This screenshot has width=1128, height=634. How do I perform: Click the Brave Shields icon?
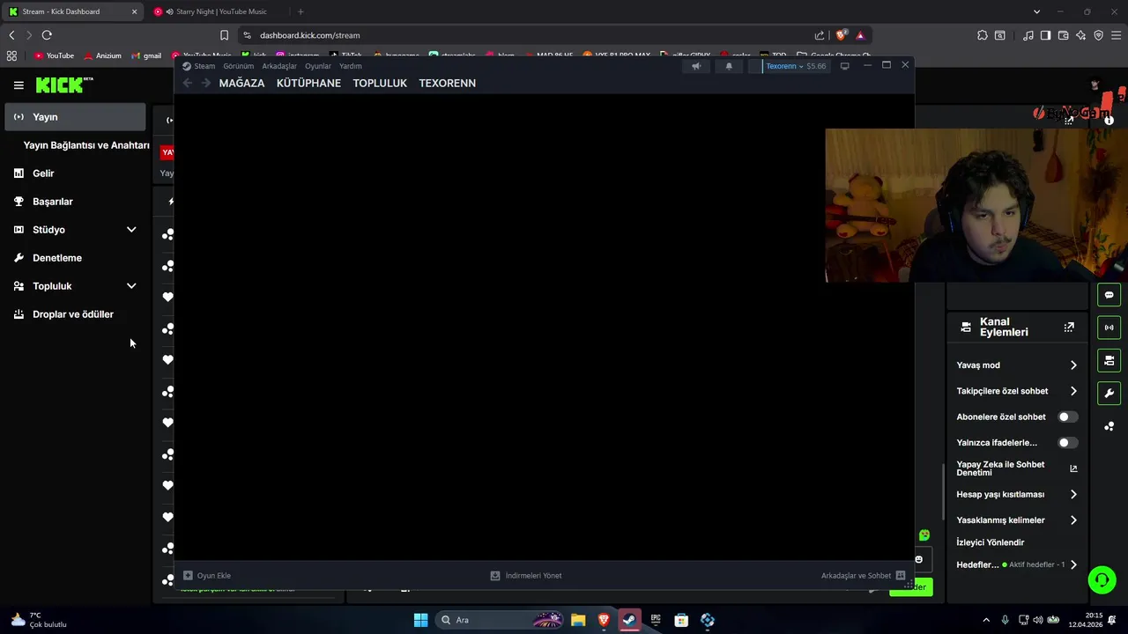tap(842, 35)
